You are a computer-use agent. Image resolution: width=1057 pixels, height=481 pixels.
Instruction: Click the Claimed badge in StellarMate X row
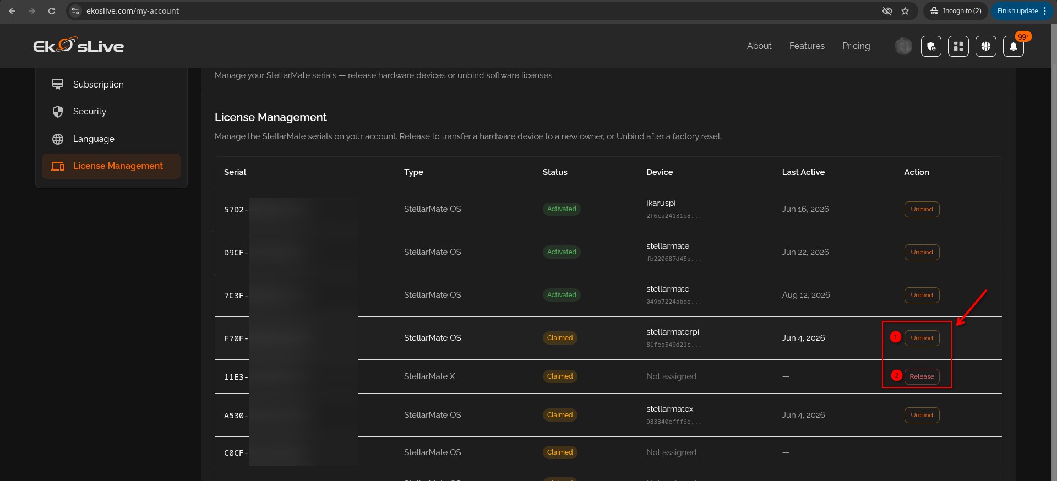[560, 376]
